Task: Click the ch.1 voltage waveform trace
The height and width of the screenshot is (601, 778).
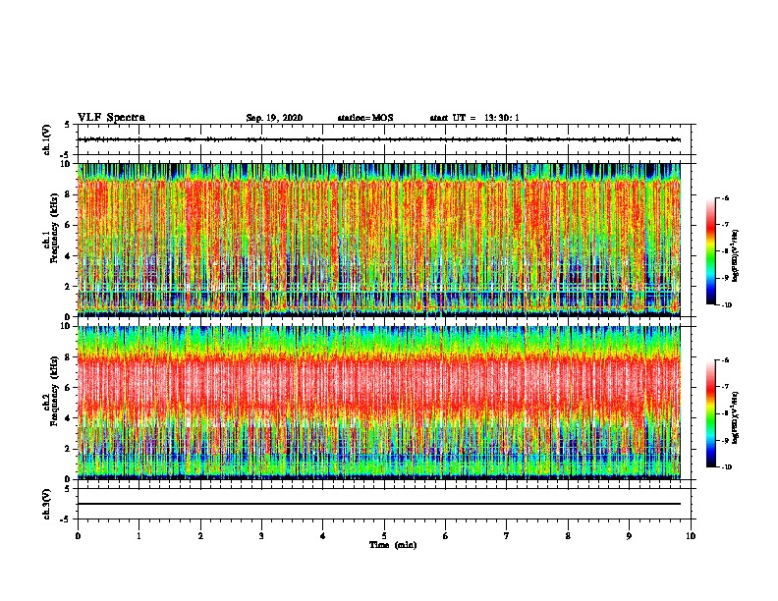Action: [379, 139]
